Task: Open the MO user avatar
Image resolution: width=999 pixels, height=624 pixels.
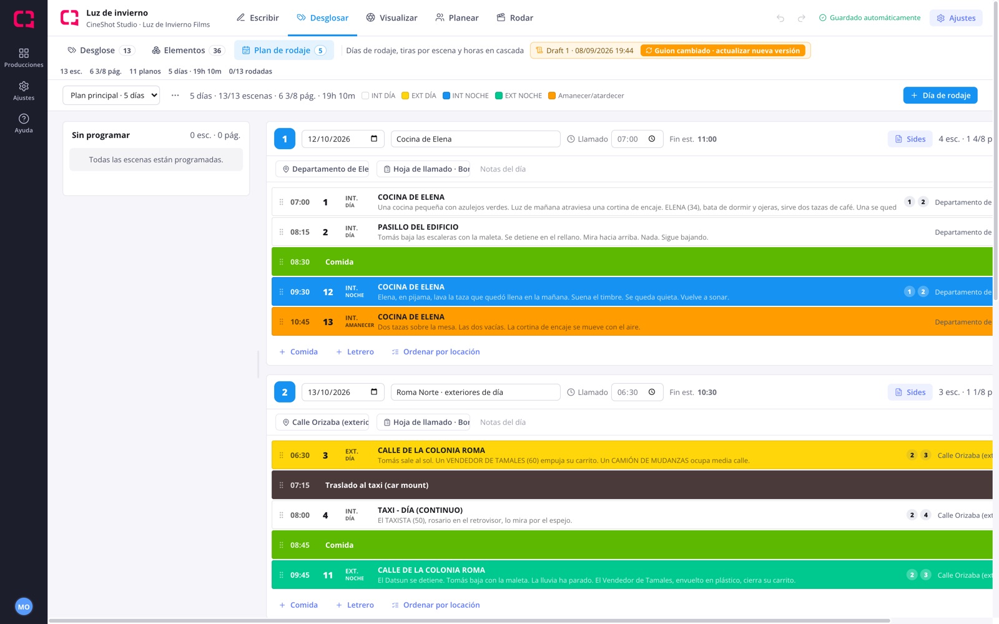Action: point(24,607)
